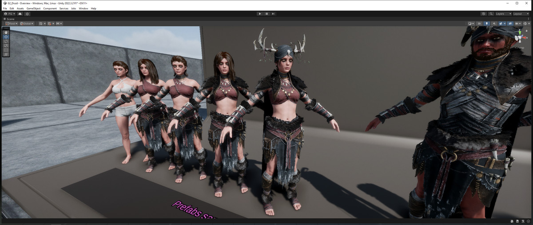The height and width of the screenshot is (225, 533).
Task: Open the Jobs menu
Action: coord(74,8)
